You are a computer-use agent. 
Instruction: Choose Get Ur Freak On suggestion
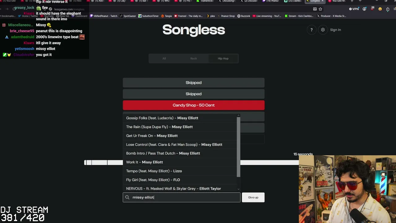[x=180, y=136]
